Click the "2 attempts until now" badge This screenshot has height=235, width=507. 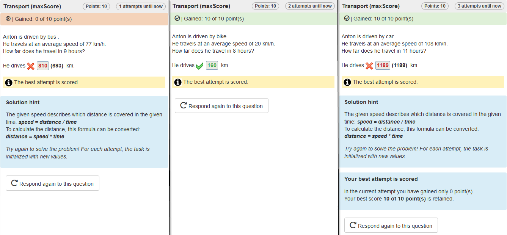pos(310,6)
